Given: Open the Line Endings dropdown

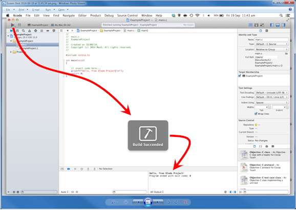Looking at the screenshot, I should tap(271, 97).
